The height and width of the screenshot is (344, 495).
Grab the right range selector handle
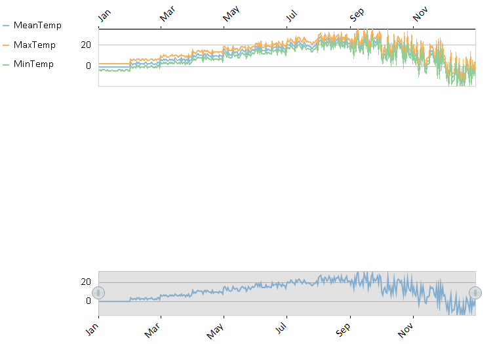475,293
